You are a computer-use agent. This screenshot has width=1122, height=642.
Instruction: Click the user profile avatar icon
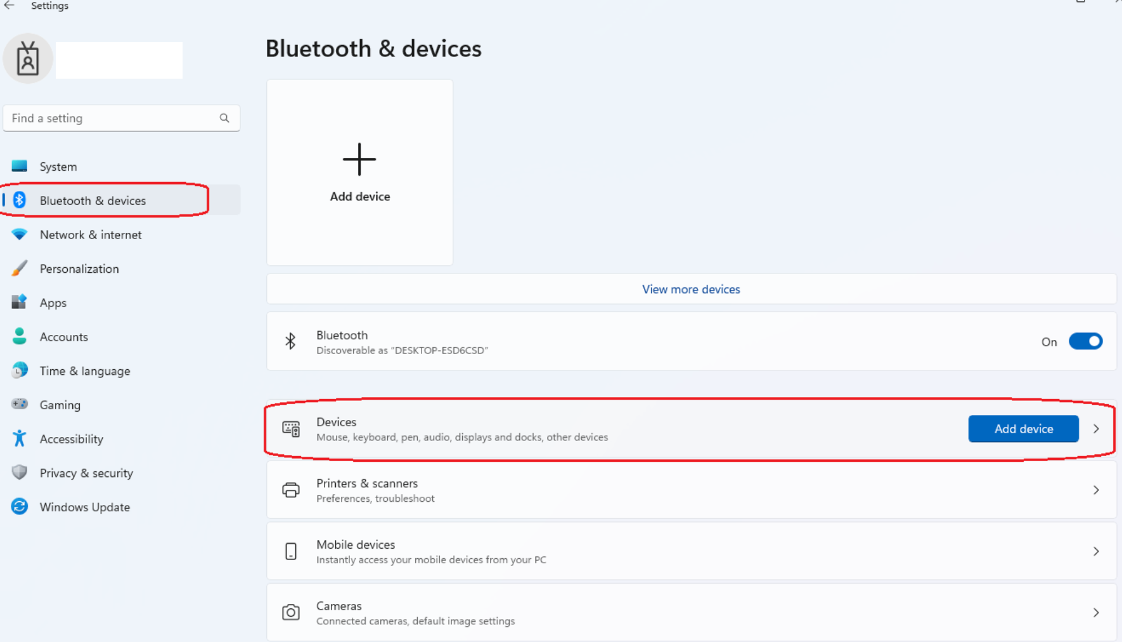[x=27, y=59]
